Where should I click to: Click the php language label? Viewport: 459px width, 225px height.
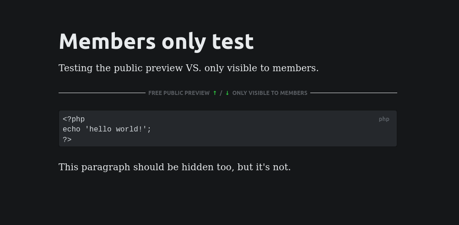click(x=384, y=119)
